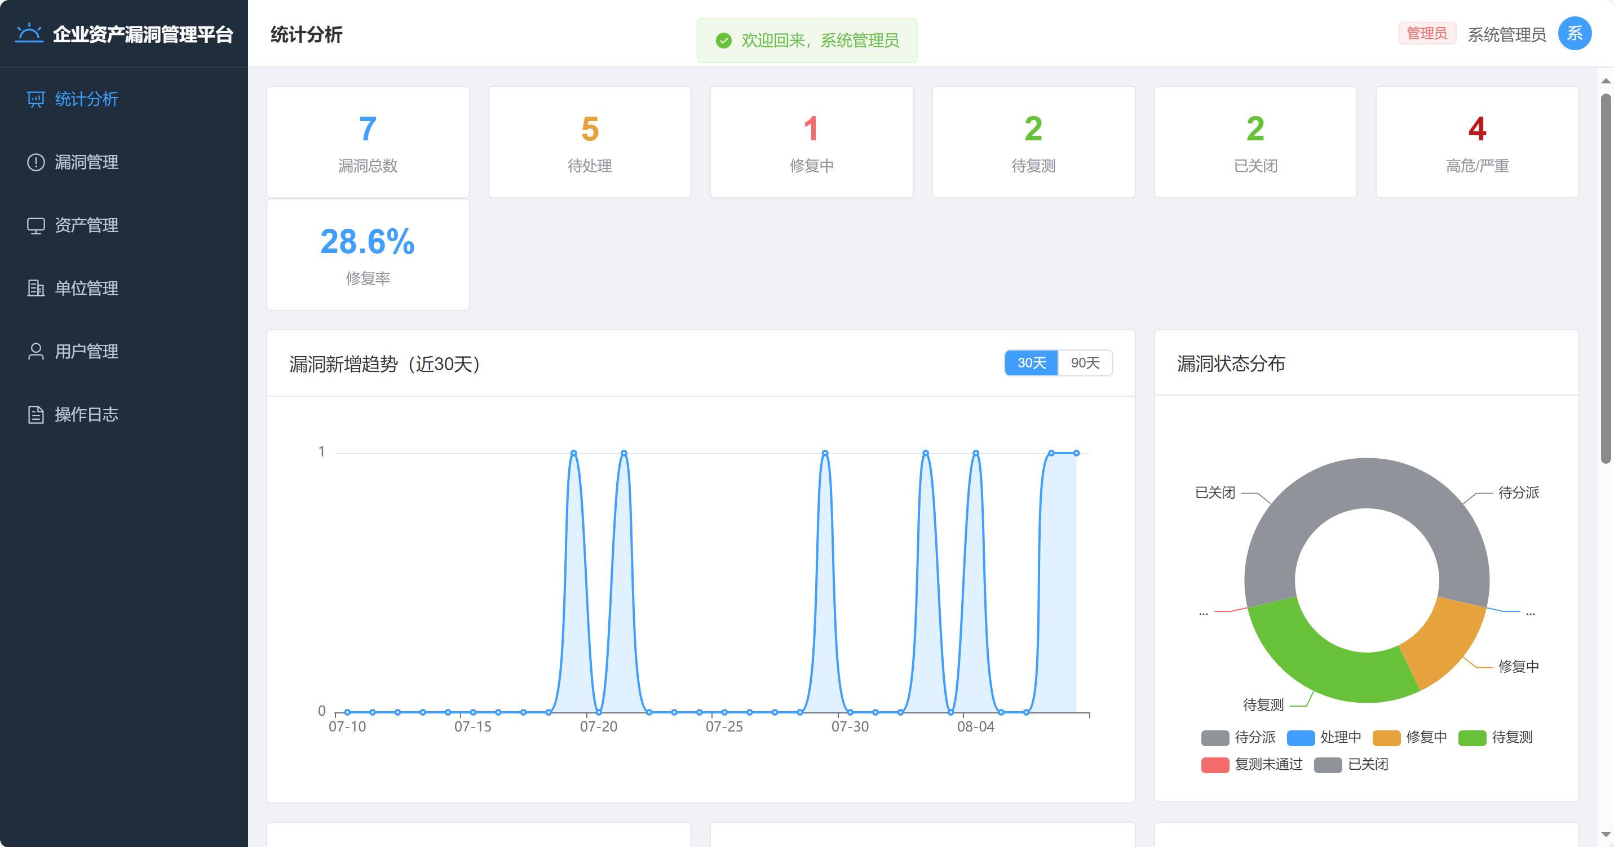Open 统计分析 menu item
Viewport: 1614px width, 847px height.
[x=124, y=100]
